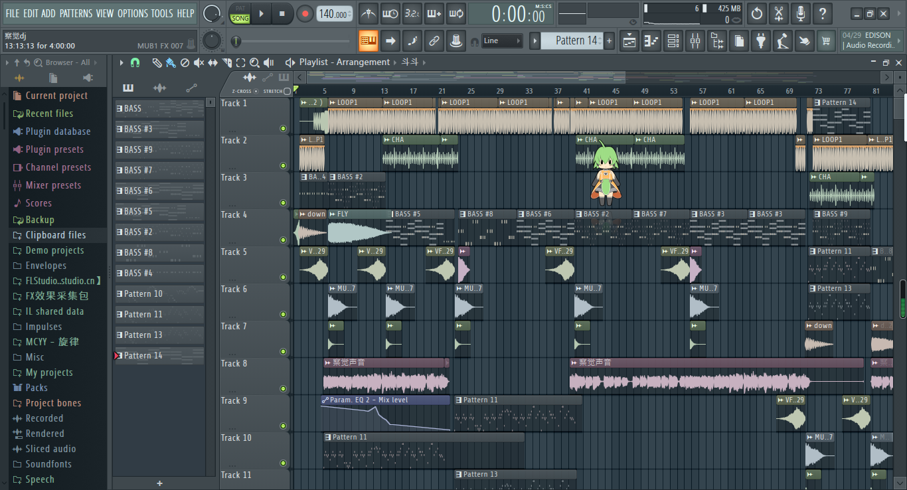This screenshot has height=490, width=907.
Task: Select the Draw pencil tool in playlist
Action: click(x=157, y=62)
